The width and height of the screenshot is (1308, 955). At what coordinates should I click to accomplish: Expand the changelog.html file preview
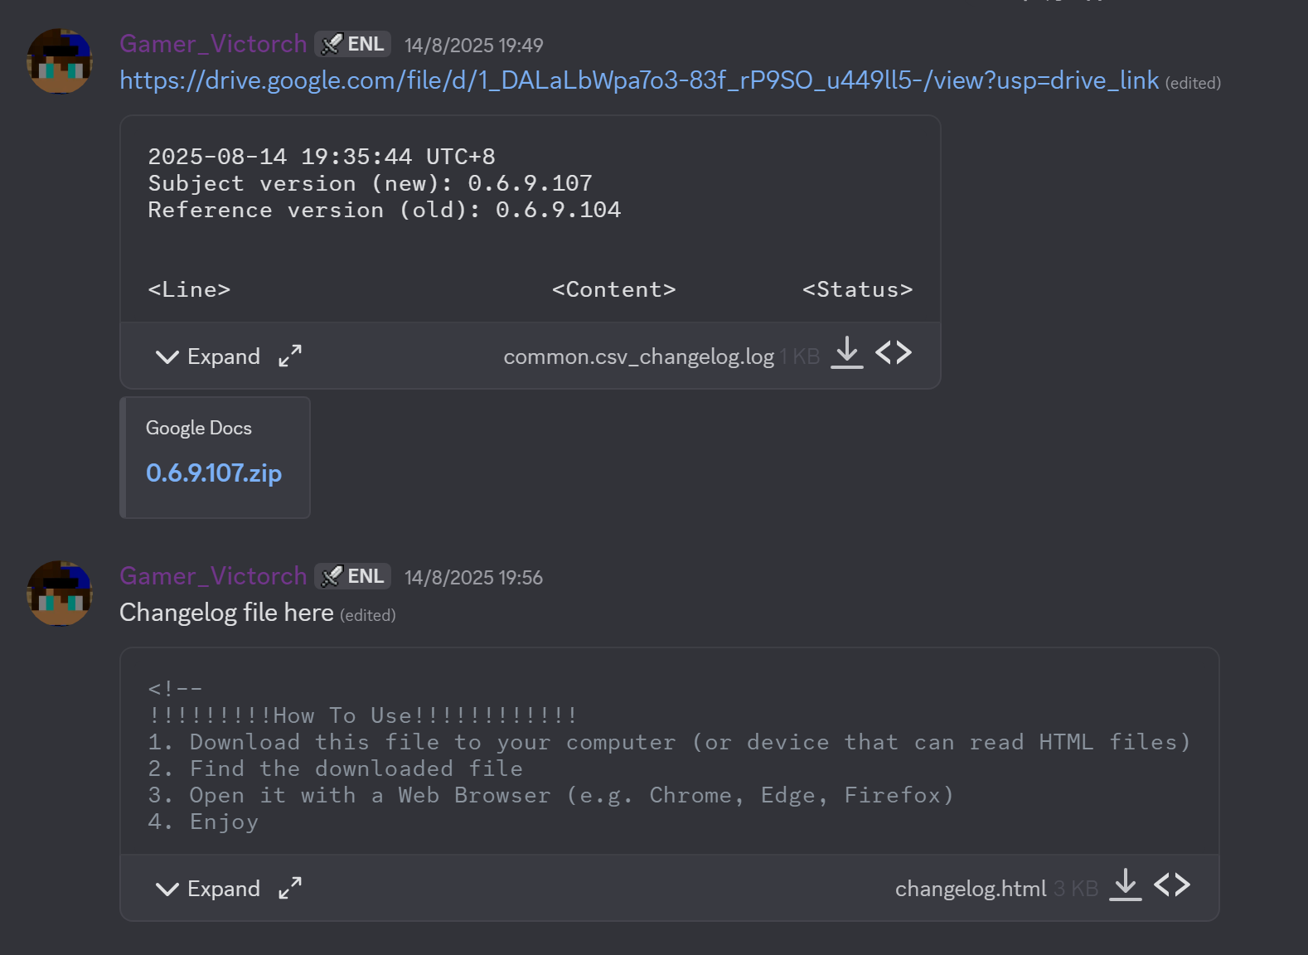[x=208, y=889]
